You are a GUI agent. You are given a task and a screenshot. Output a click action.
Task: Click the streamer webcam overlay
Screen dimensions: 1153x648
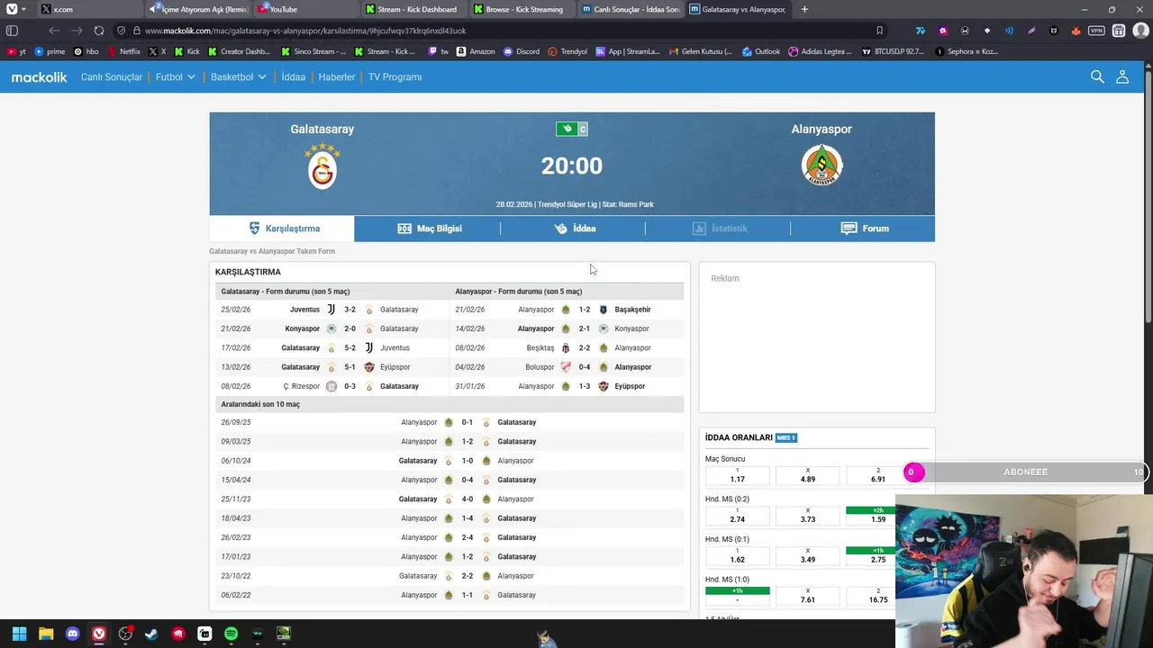[1024, 571]
